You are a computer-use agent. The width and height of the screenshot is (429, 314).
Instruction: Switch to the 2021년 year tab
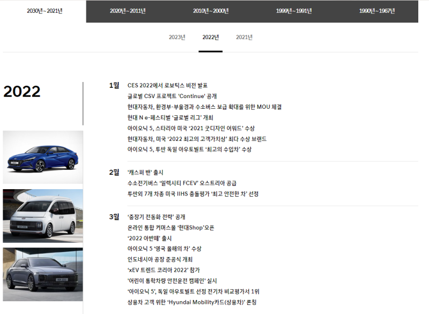pyautogui.click(x=244, y=37)
